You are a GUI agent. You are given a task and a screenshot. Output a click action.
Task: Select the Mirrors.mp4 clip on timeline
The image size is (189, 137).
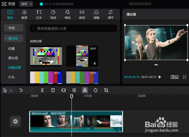pos(76,121)
